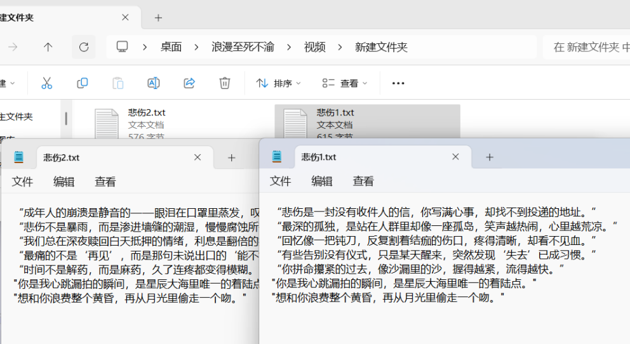Expand chevron after 视频 in breadcrumb

[x=340, y=48]
